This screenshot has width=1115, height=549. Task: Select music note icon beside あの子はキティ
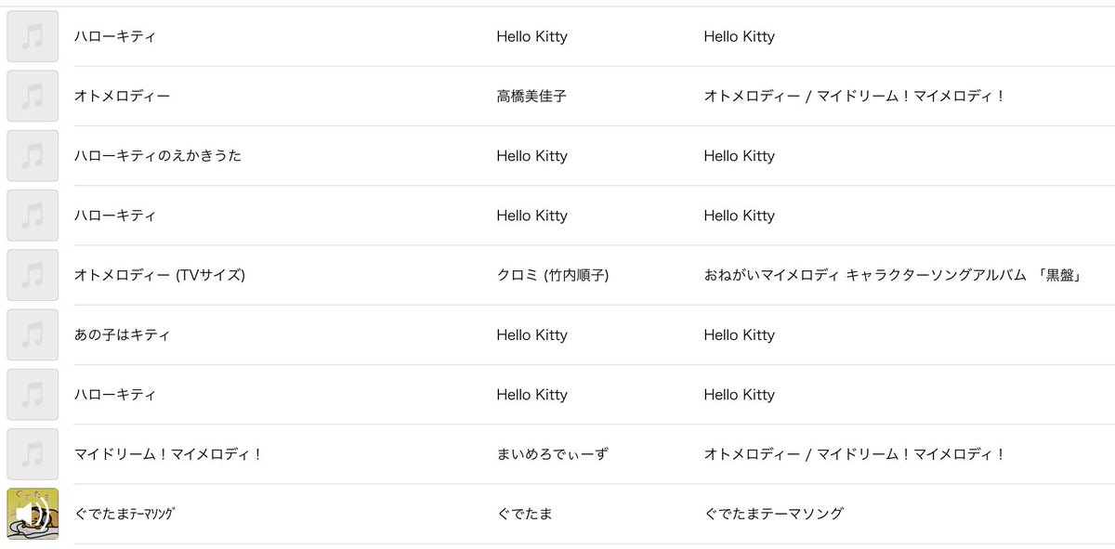coord(33,334)
